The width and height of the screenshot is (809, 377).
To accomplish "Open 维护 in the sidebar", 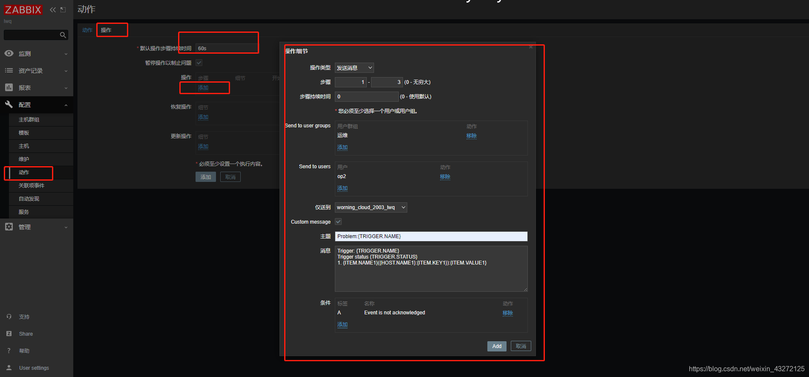I will pos(24,159).
